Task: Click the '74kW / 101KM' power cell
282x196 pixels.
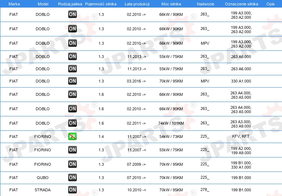Action: tap(171, 123)
